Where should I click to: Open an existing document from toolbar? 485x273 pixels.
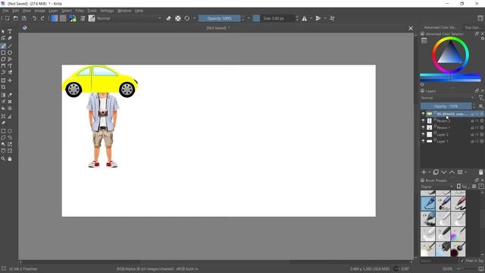(x=15, y=18)
